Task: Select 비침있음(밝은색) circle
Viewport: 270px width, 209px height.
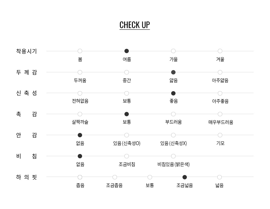Action: pos(173,156)
